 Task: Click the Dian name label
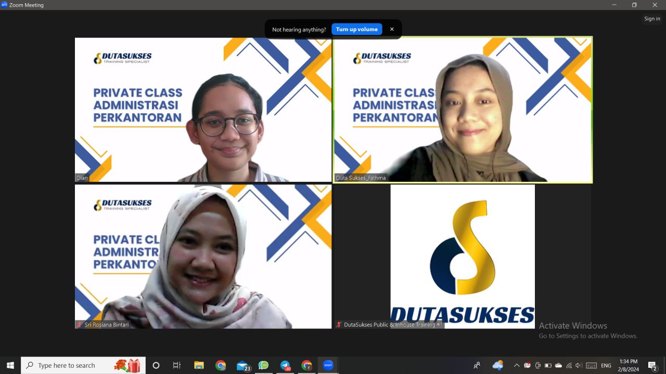82,178
